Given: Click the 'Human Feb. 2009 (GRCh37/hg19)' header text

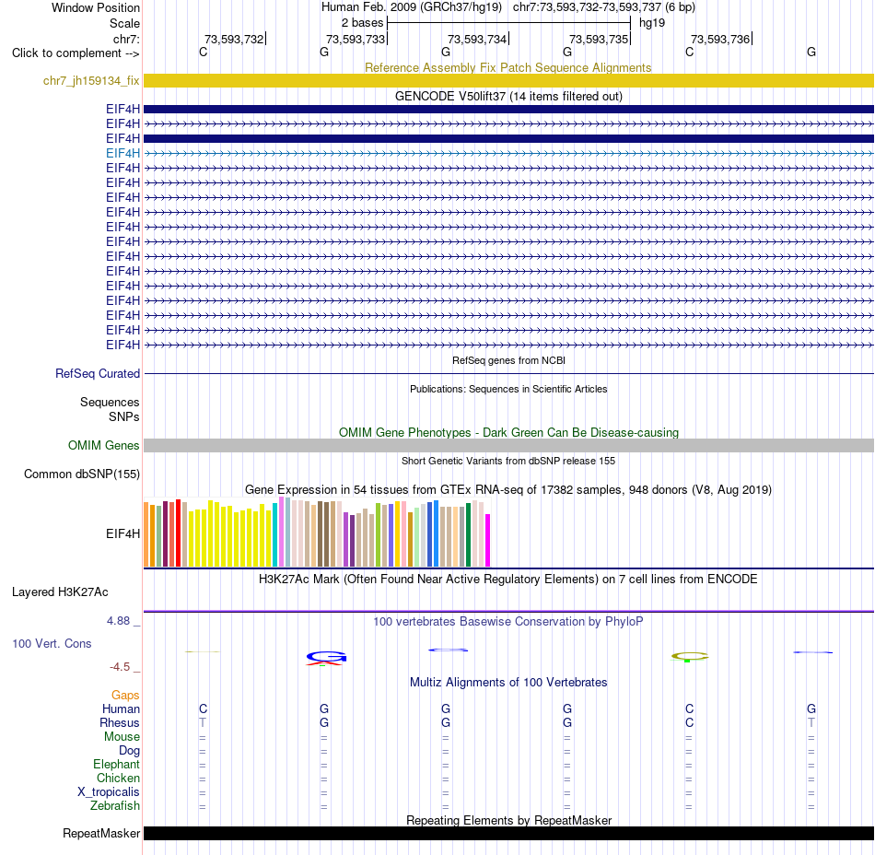Looking at the screenshot, I should tap(412, 7).
